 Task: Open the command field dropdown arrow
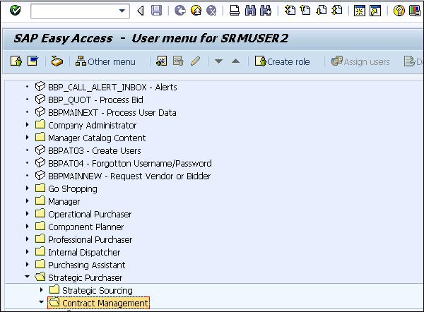(122, 11)
